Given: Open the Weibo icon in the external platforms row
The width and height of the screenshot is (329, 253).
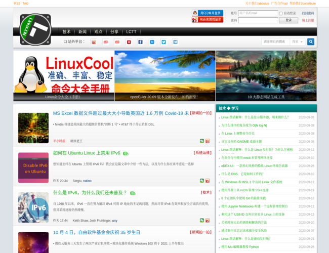Looking at the screenshot, I should click(x=94, y=42).
